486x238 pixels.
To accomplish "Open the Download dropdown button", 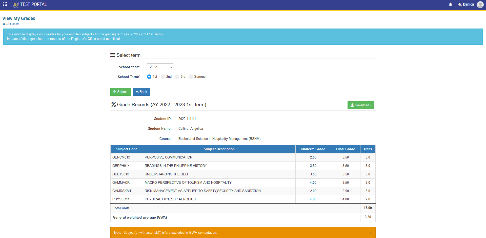I will (361, 105).
